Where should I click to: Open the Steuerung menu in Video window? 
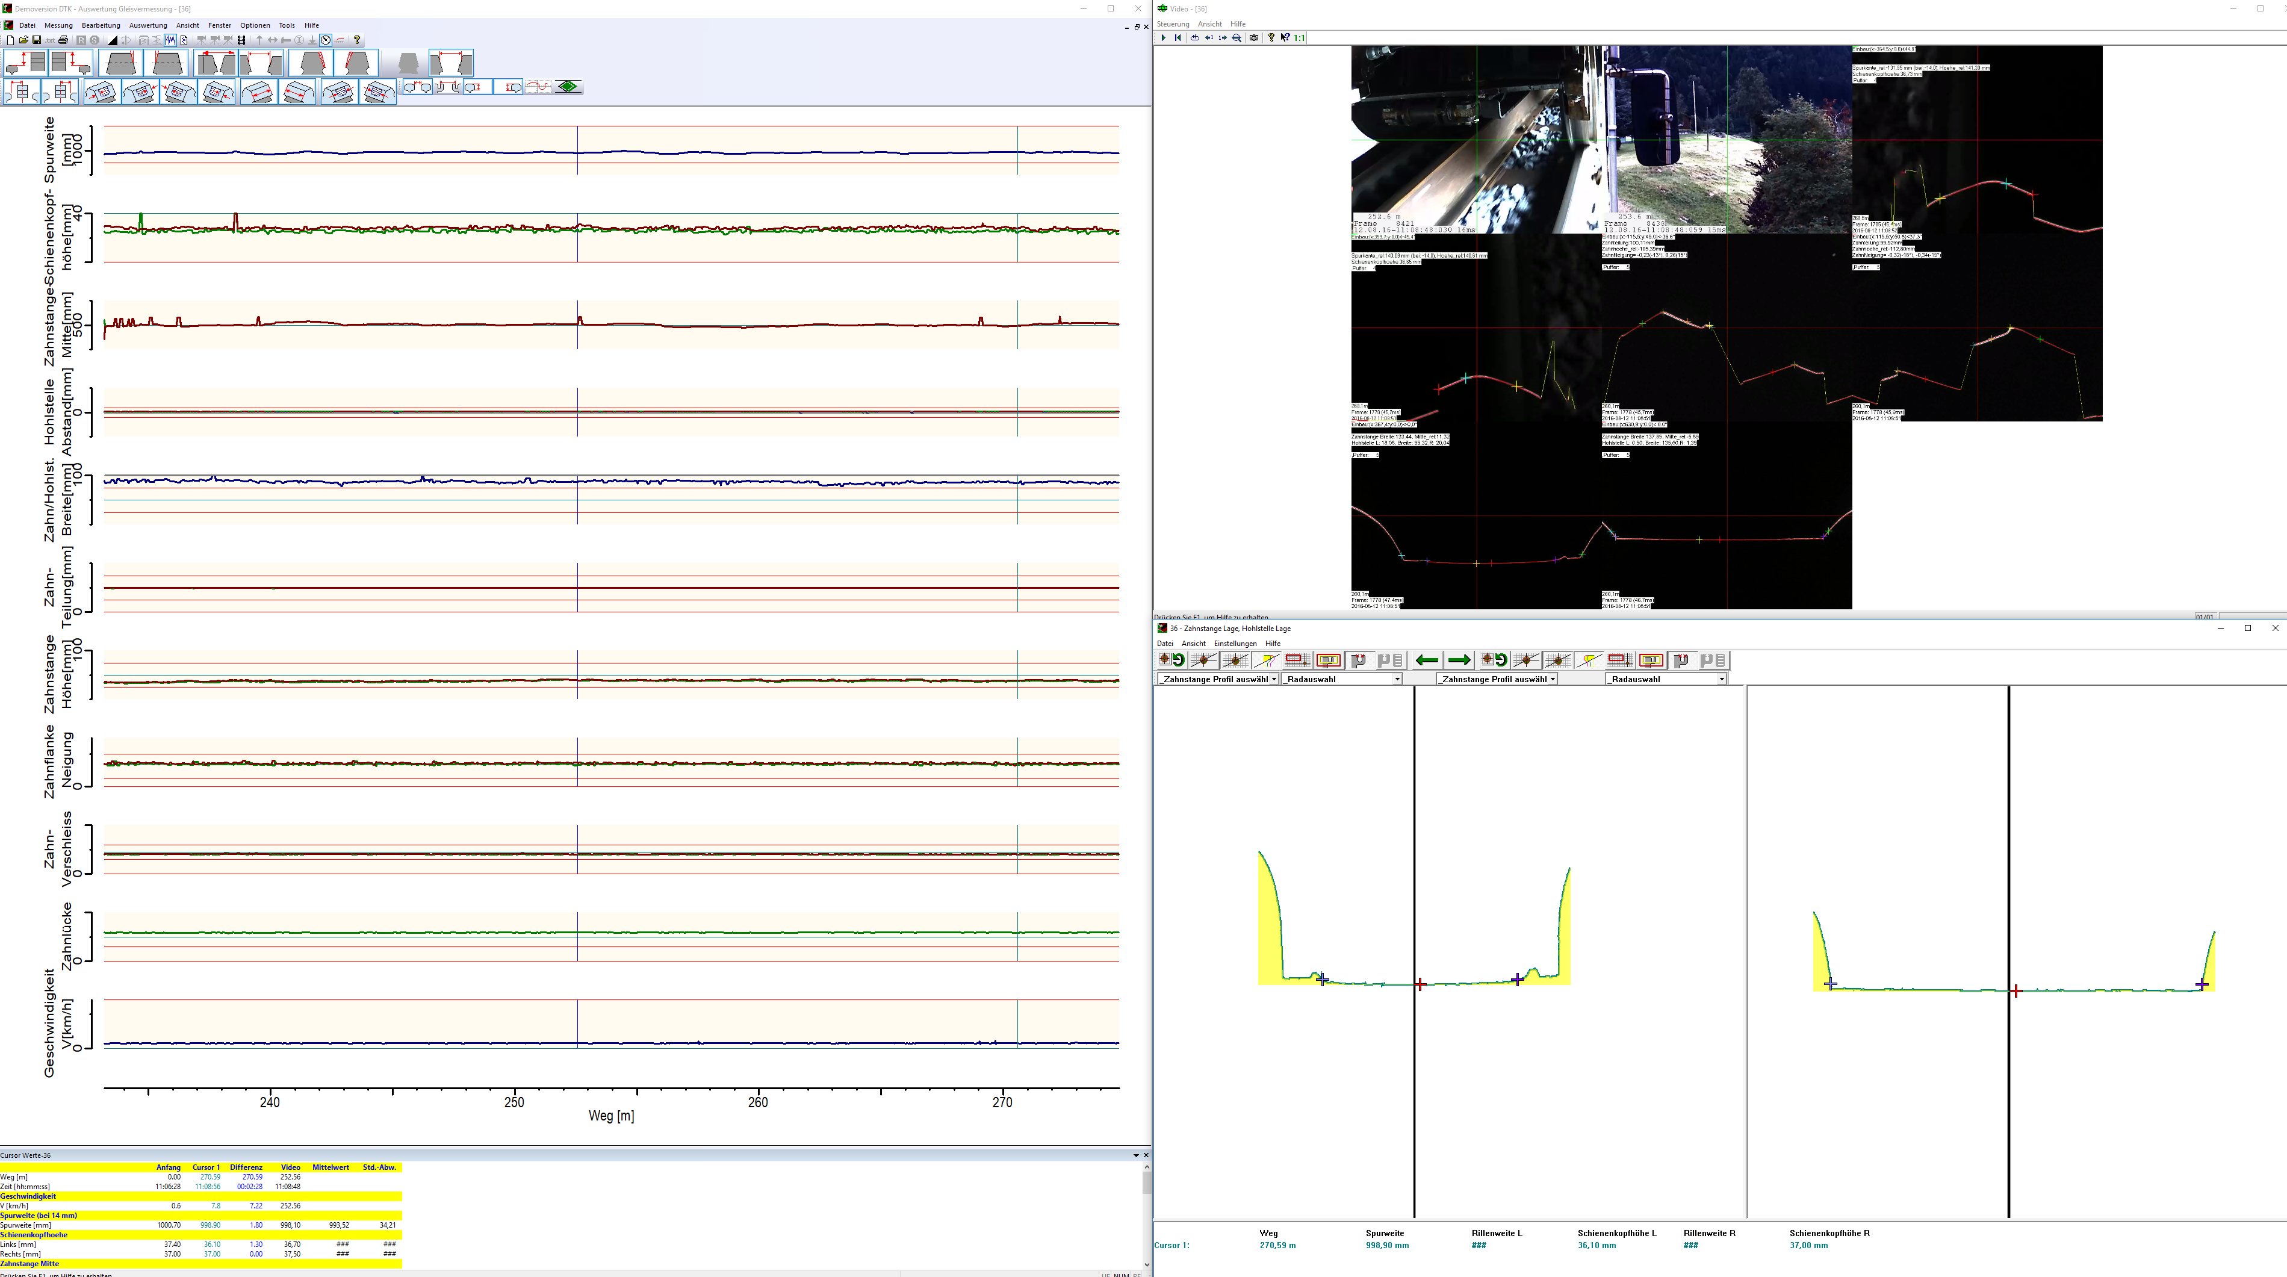coord(1173,24)
